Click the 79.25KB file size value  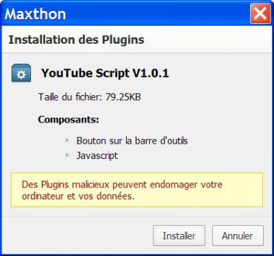[x=123, y=97]
